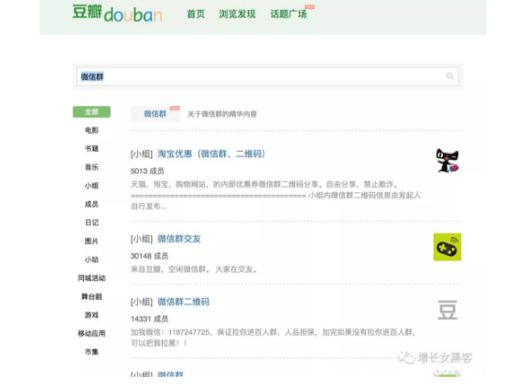Open the 豆 default group avatar
Viewport: 505px width, 385px height.
(447, 310)
